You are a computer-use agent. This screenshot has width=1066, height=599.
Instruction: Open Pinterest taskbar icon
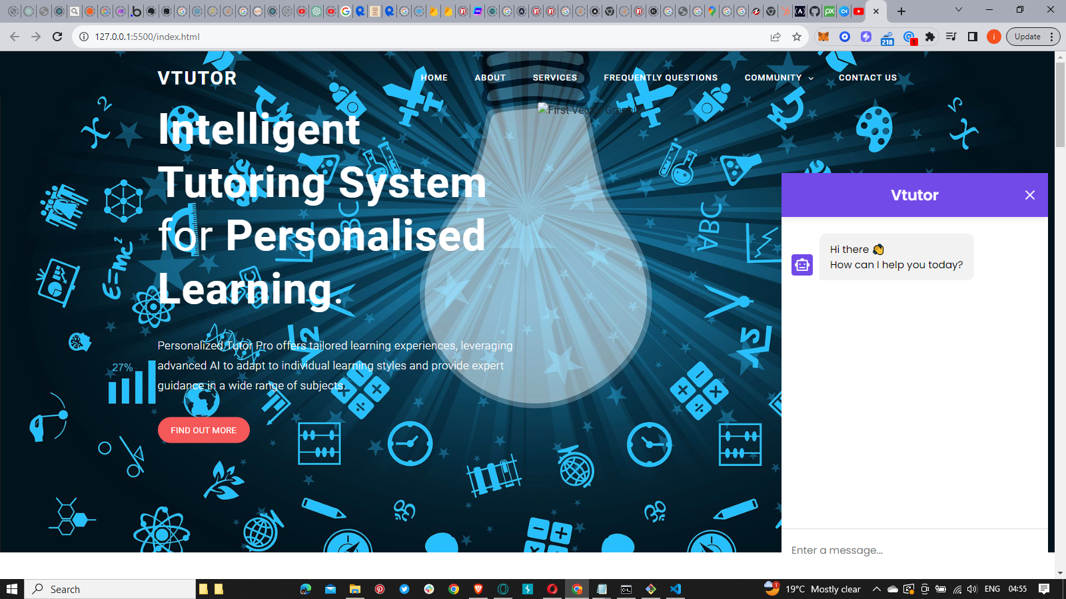pos(380,589)
